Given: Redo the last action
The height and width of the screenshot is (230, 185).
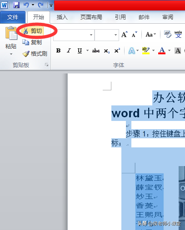Looking at the screenshot, I should pos(41,5).
